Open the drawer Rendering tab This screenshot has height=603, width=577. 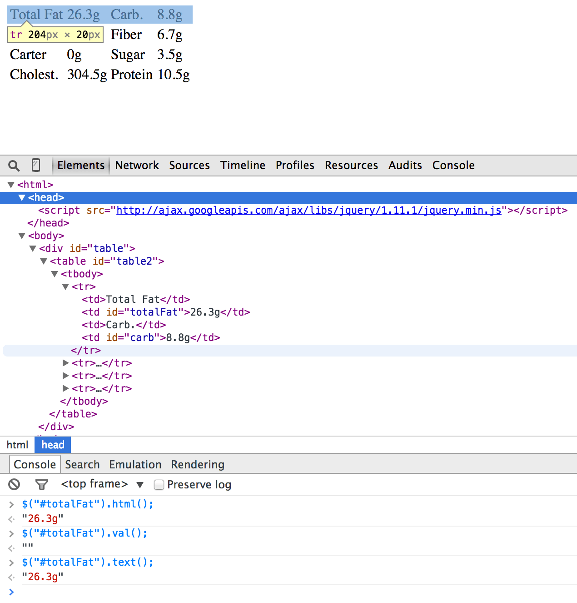click(x=198, y=464)
